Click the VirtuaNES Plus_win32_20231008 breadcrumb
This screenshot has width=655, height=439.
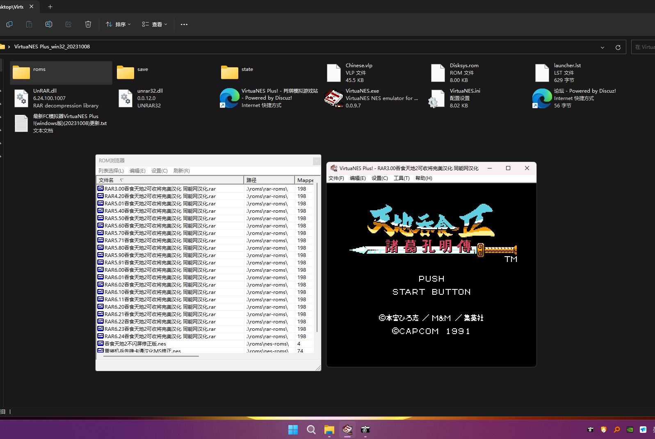coord(52,47)
